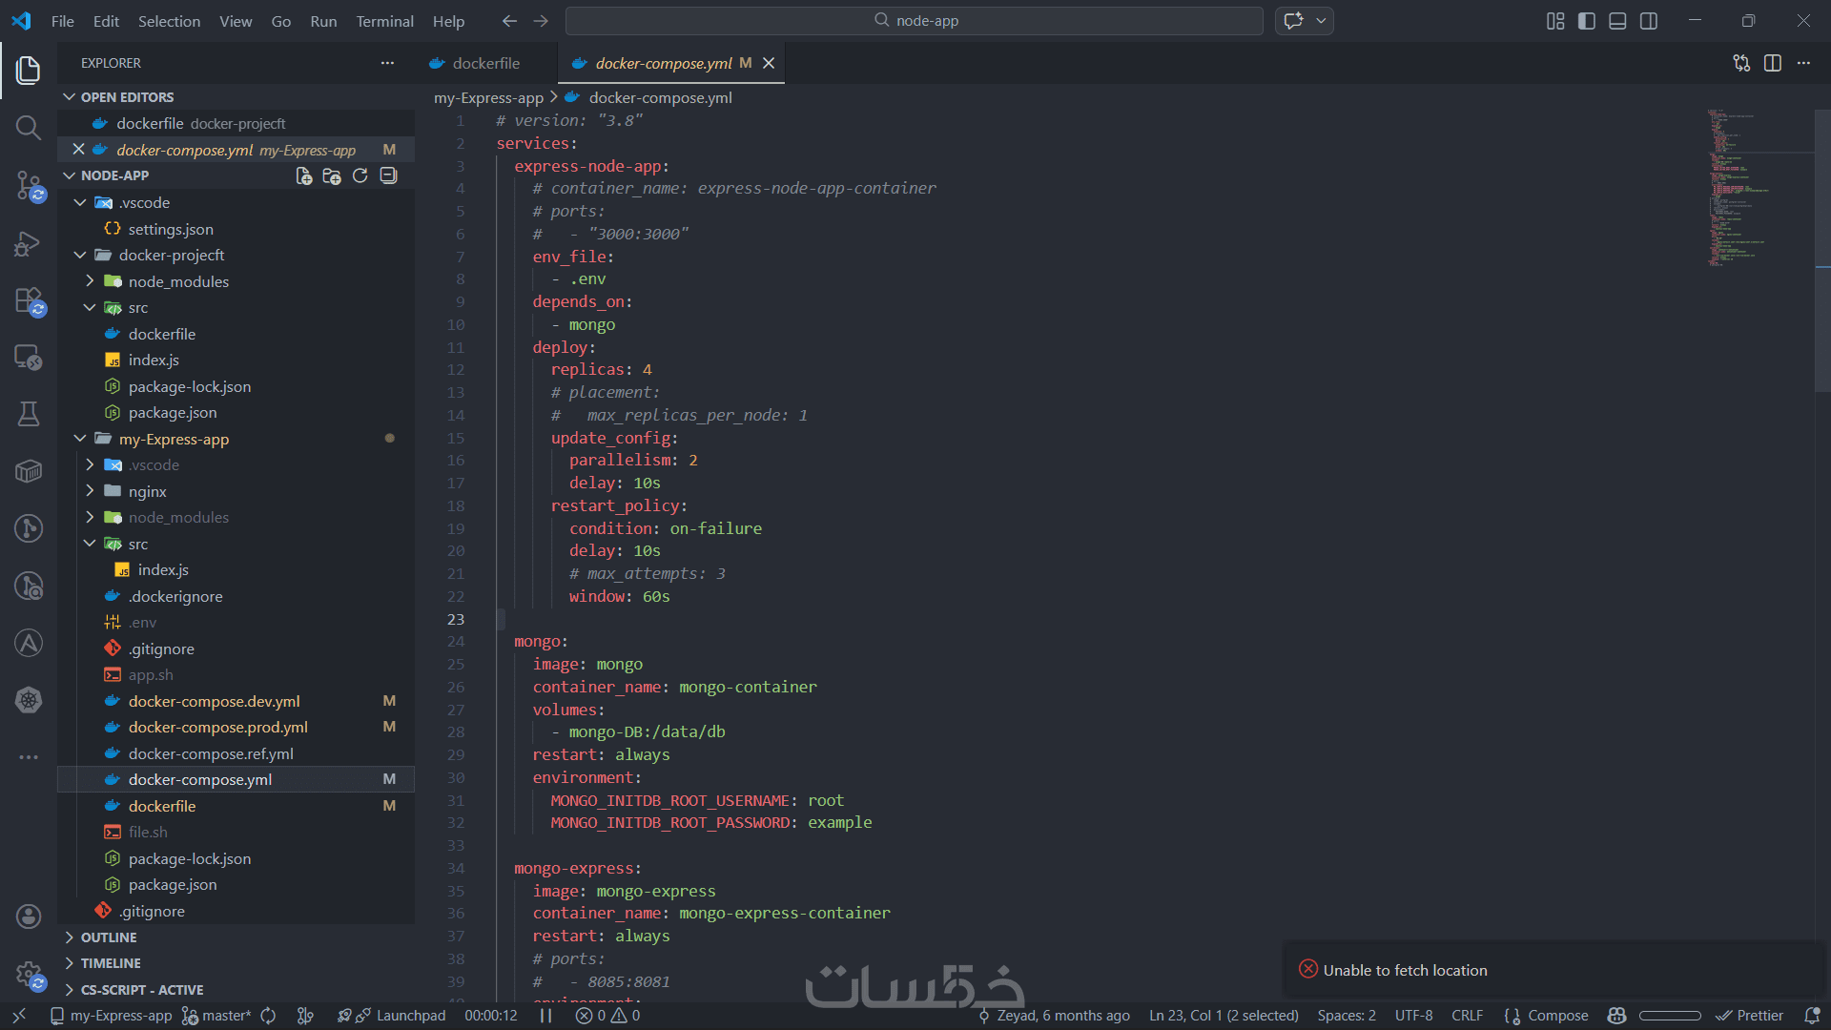
Task: Open the Search view in activity bar
Action: click(x=29, y=127)
